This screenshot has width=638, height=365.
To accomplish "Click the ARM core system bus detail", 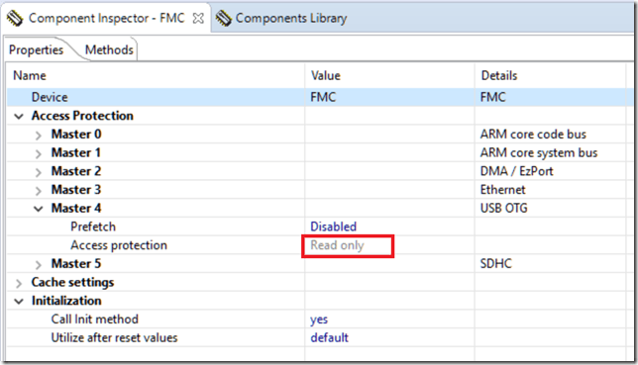I will [539, 152].
